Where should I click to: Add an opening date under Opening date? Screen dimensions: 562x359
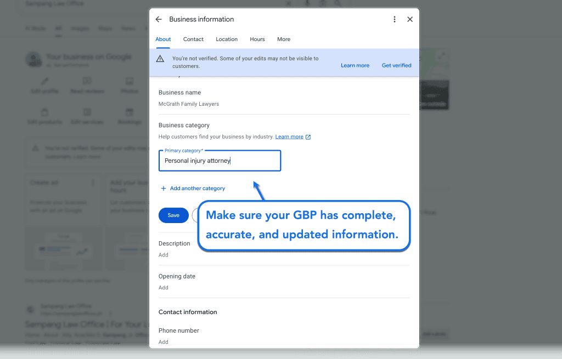(x=164, y=288)
